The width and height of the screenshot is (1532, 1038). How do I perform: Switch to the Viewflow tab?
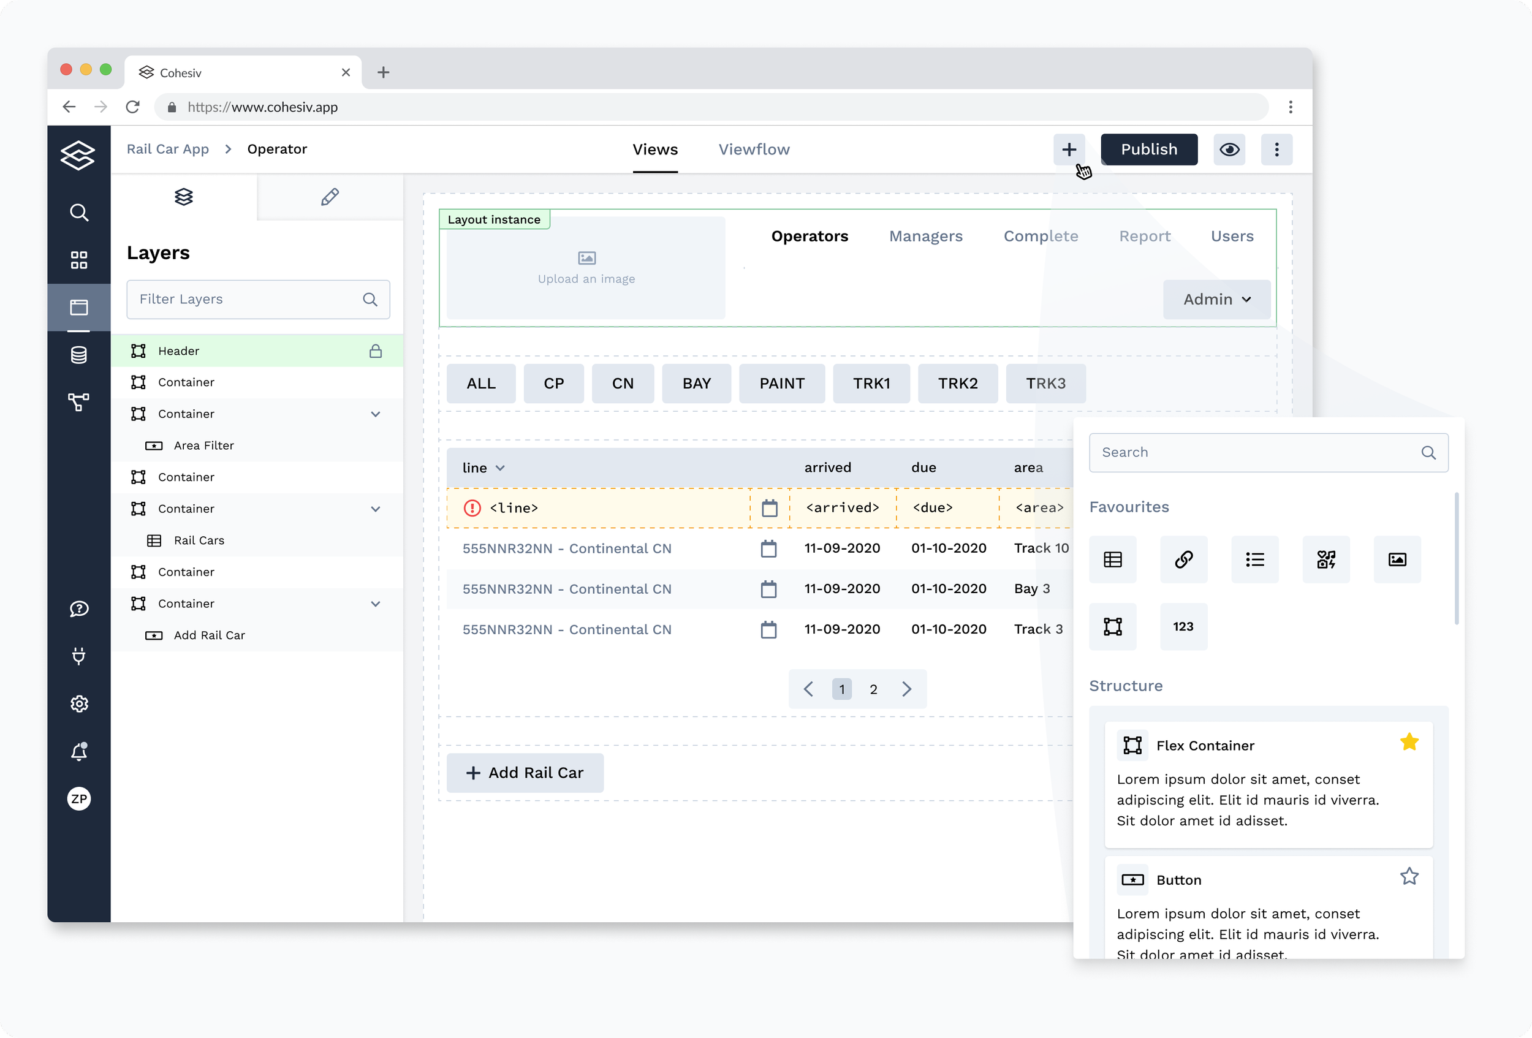(754, 150)
